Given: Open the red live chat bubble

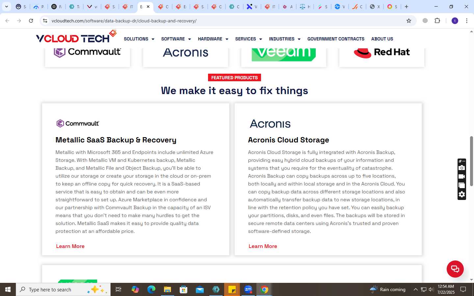Looking at the screenshot, I should tap(455, 269).
